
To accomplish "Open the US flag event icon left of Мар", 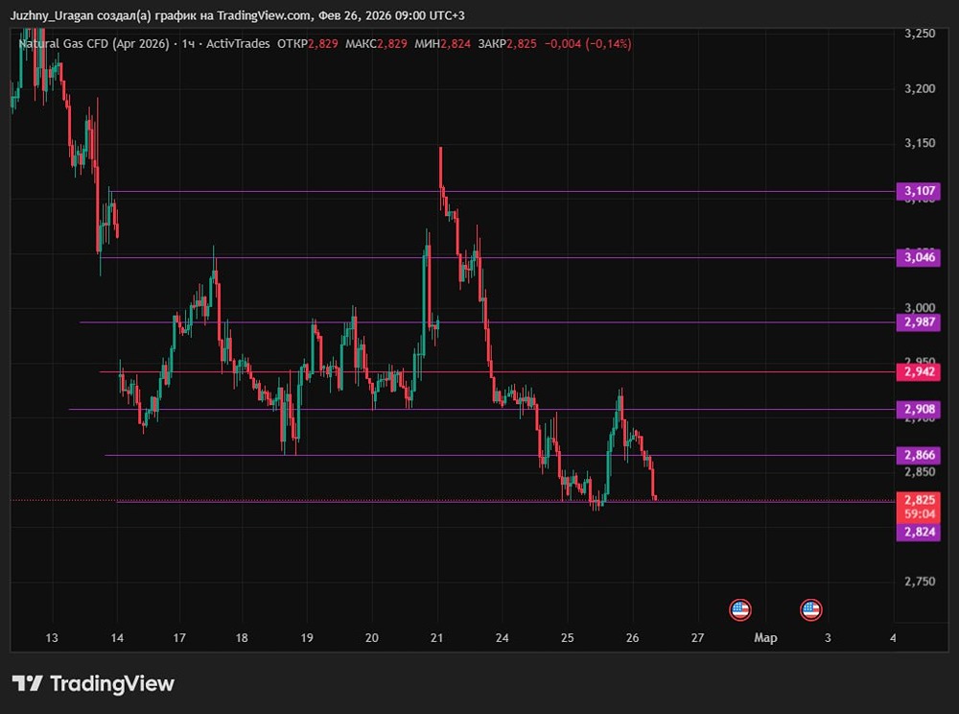I will tap(740, 609).
